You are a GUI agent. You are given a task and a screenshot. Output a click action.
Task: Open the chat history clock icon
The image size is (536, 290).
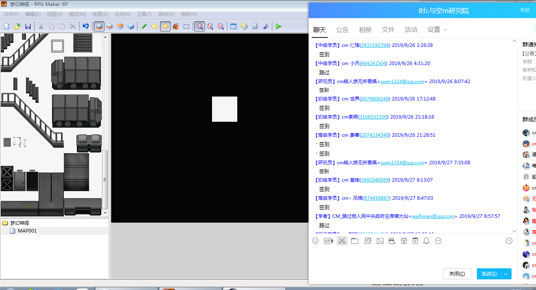[x=509, y=241]
